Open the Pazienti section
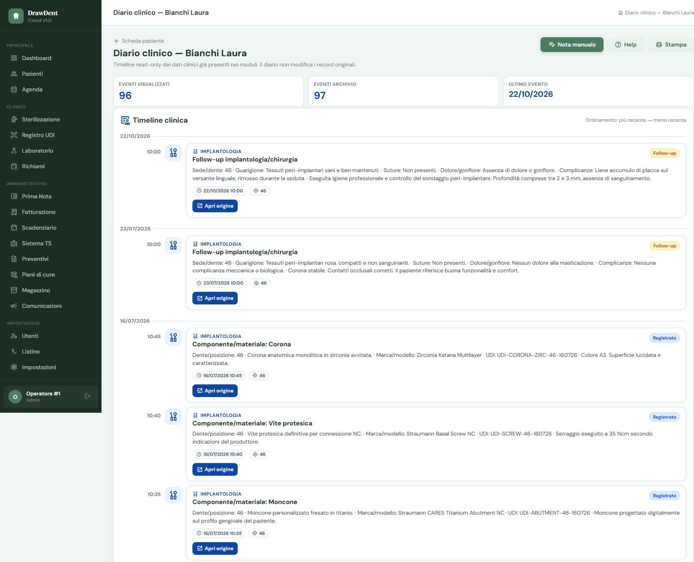Screen dimensions: 694x562 (x=51, y=74)
